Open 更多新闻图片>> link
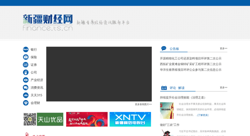The height and width of the screenshot is (136, 250). point(143,104)
